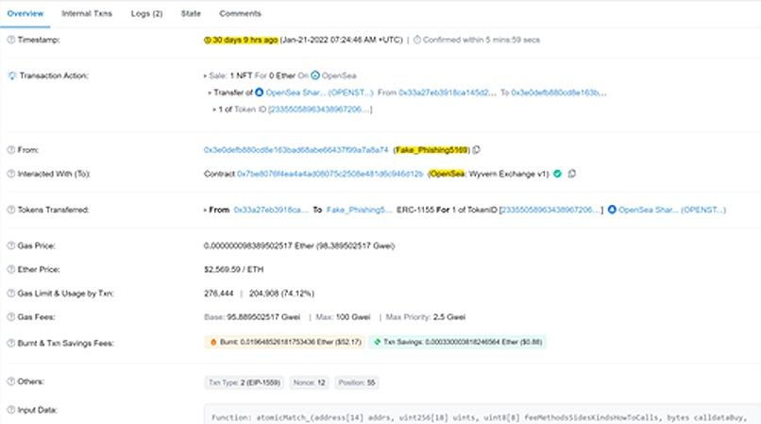Image resolution: width=761 pixels, height=424 pixels.
Task: Copy the From address with the copy icon
Action: click(477, 150)
